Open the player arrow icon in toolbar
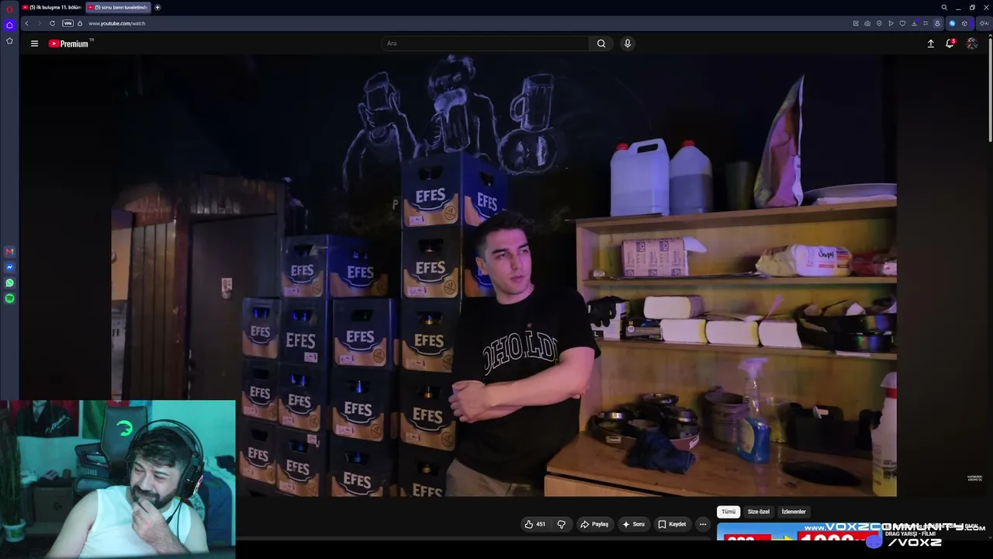The width and height of the screenshot is (993, 559). pos(891,23)
